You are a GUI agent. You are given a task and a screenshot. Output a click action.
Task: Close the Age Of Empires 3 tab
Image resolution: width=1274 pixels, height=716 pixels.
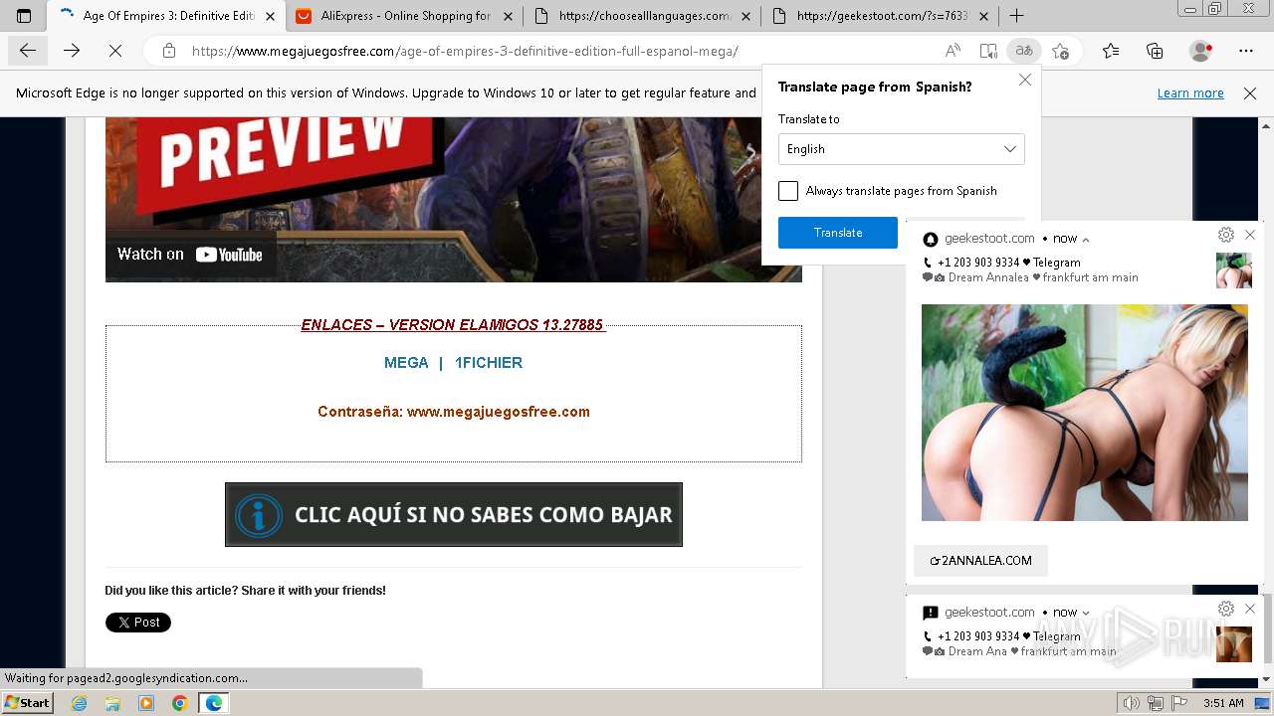point(270,16)
